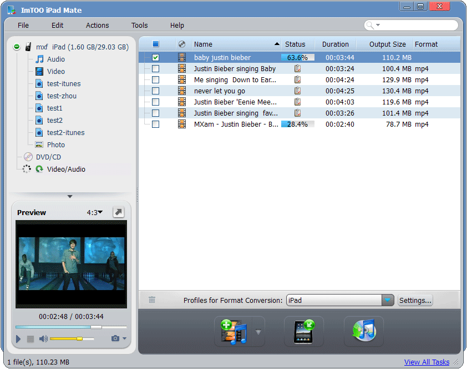Viewport: 467px width, 369px height.
Task: Check the 'never let you go' checkbox
Action: pos(155,91)
